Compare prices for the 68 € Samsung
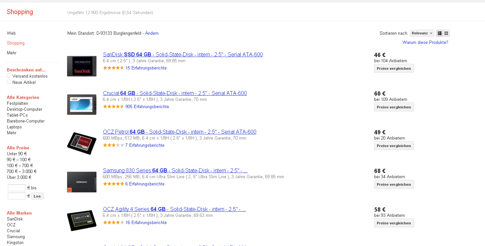The width and height of the screenshot is (485, 246). (394, 184)
